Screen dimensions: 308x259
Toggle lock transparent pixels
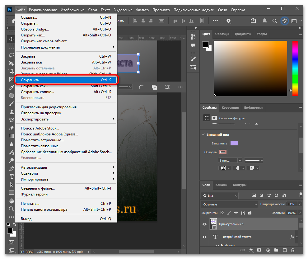[x=222, y=213]
